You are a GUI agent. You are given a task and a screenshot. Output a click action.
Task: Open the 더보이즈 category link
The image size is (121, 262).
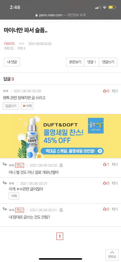(9, 44)
